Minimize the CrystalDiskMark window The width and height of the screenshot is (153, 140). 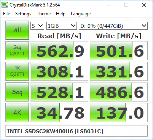[x=109, y=5]
